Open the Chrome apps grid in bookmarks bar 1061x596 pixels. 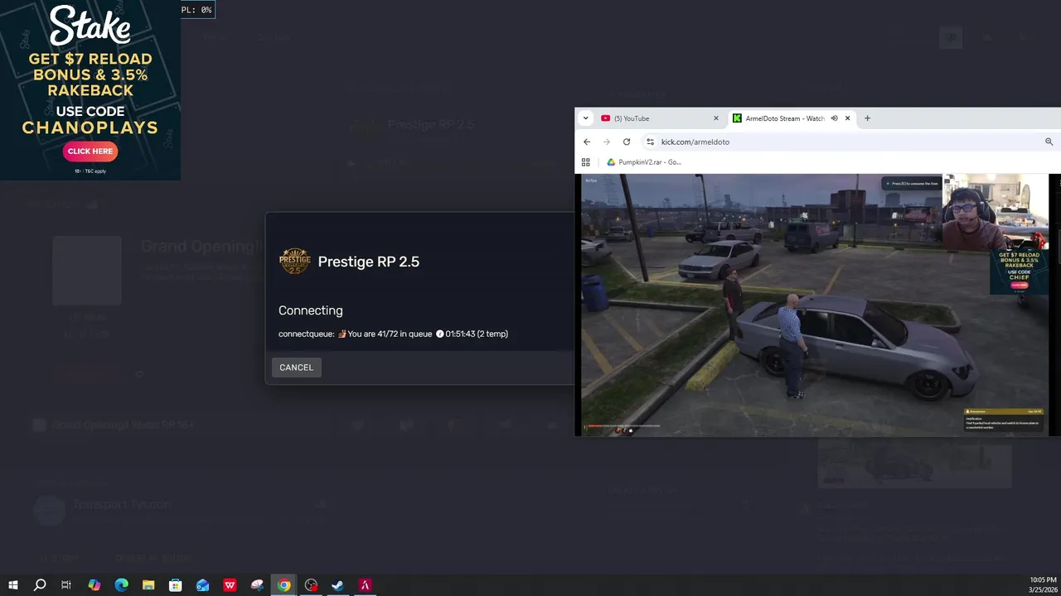pyautogui.click(x=586, y=162)
